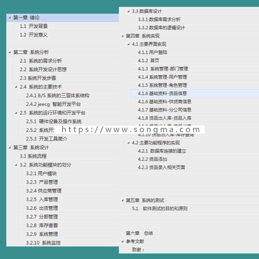Select 4.1.5 系统管理-角色管理
This screenshot has height=259, width=259.
(163, 85)
